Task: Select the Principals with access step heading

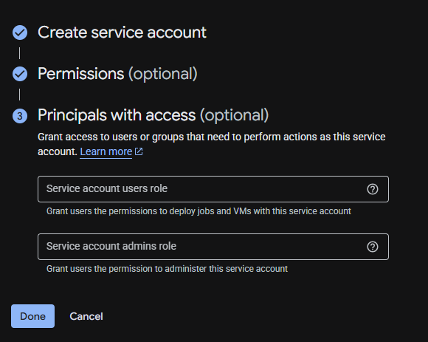Action: pyautogui.click(x=153, y=115)
